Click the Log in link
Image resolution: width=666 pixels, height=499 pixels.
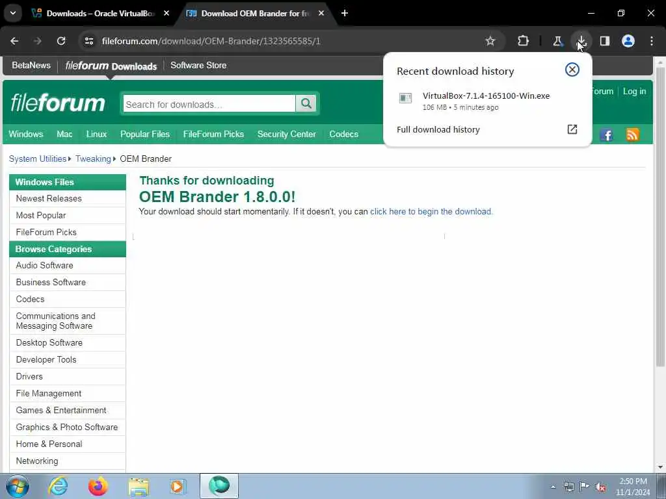pyautogui.click(x=634, y=91)
